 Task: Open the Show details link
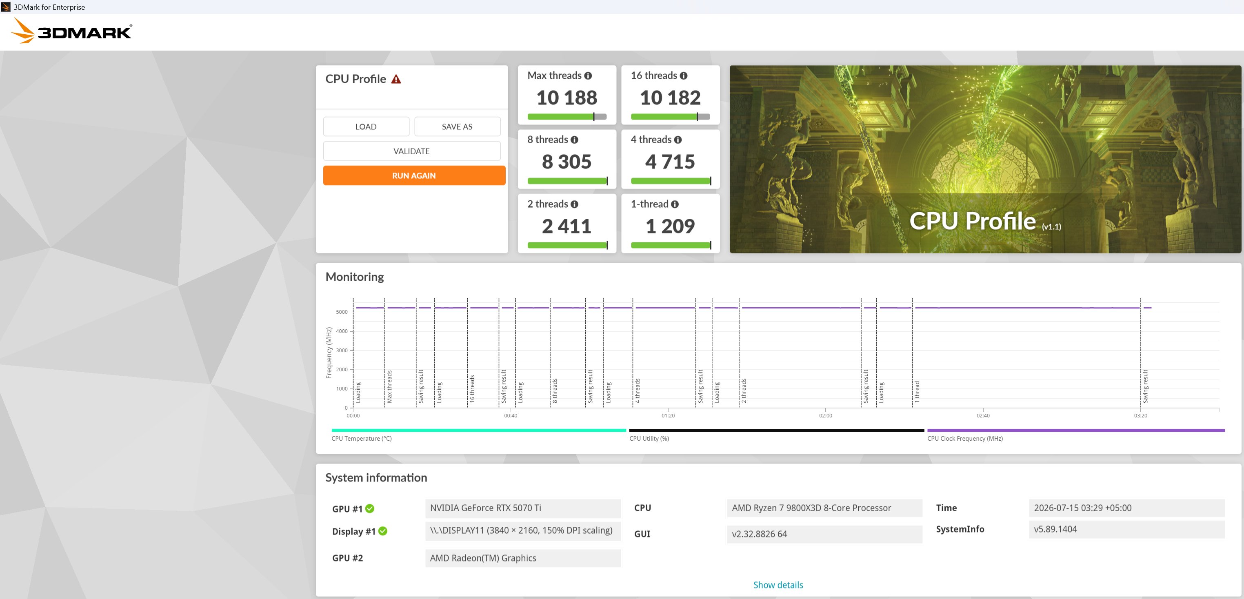coord(778,585)
